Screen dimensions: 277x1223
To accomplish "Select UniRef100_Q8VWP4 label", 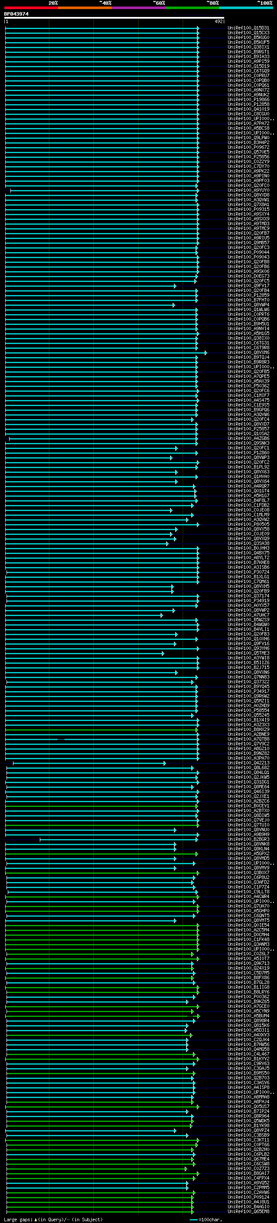I will (248, 305).
